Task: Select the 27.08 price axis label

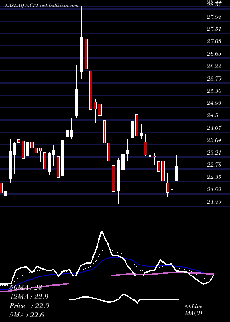Action: pyautogui.click(x=214, y=41)
